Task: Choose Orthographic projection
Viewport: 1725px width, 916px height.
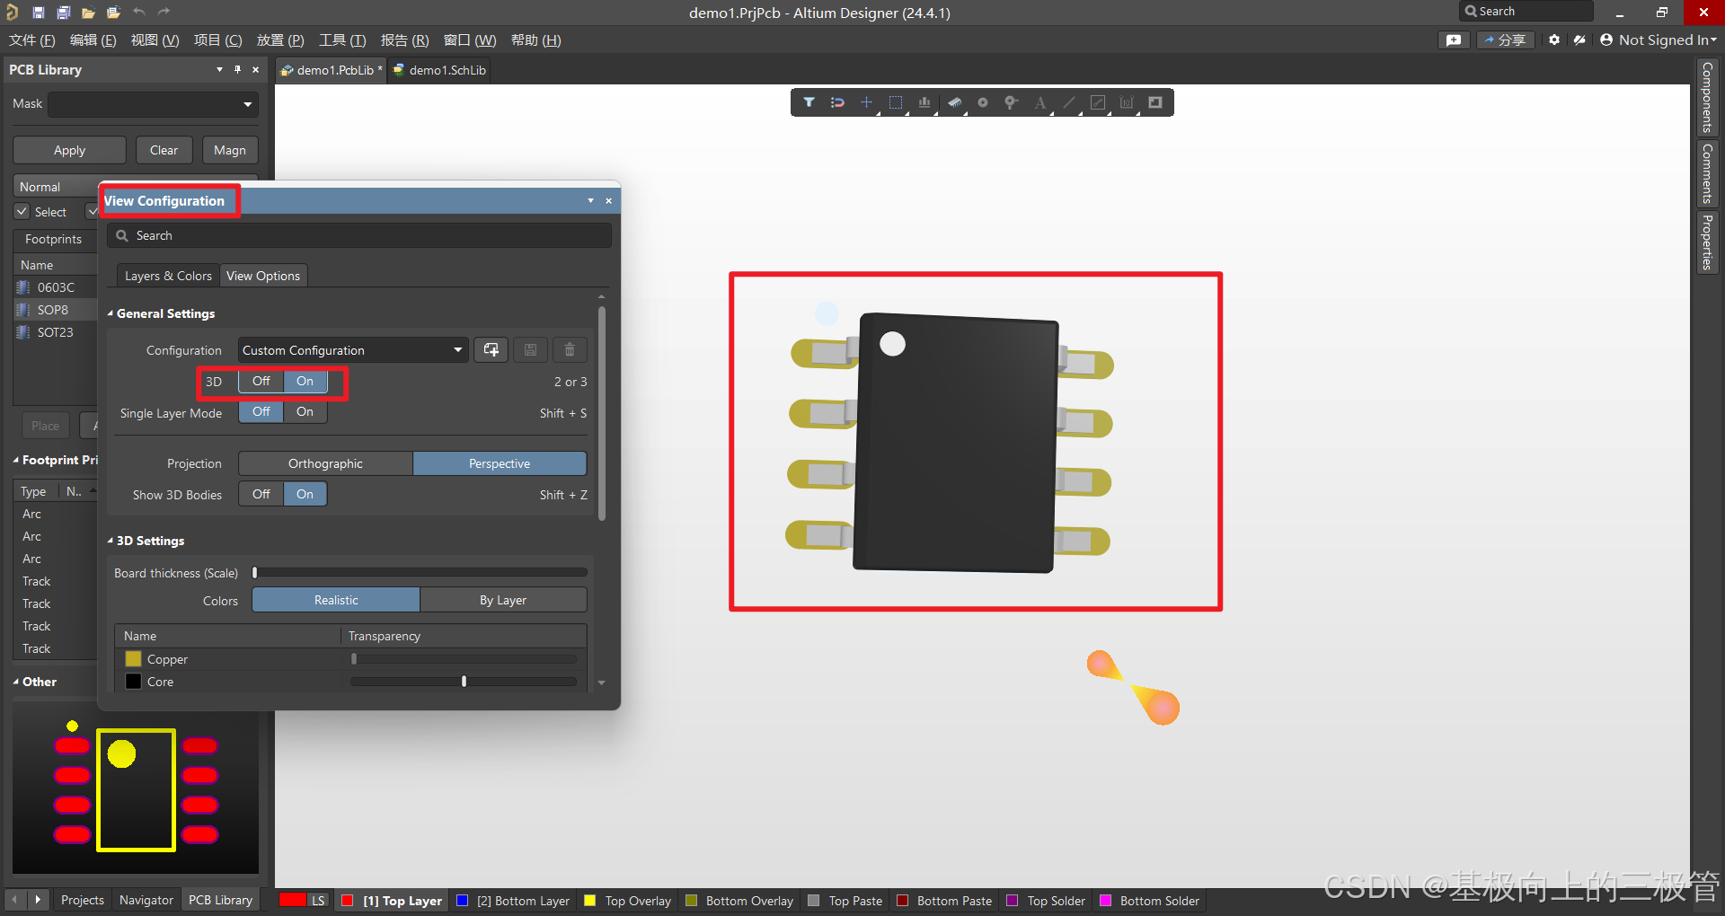Action: pyautogui.click(x=325, y=463)
